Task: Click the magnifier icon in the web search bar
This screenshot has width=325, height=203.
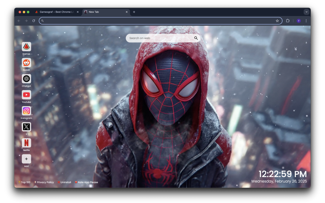Action: 196,38
